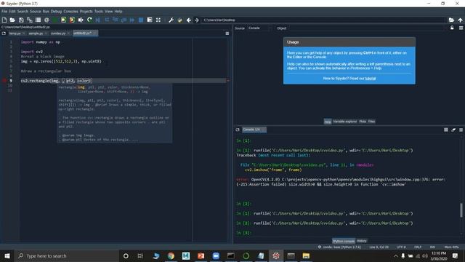The height and width of the screenshot is (262, 465).
Task: Click the conda base environment status
Action: point(339,247)
